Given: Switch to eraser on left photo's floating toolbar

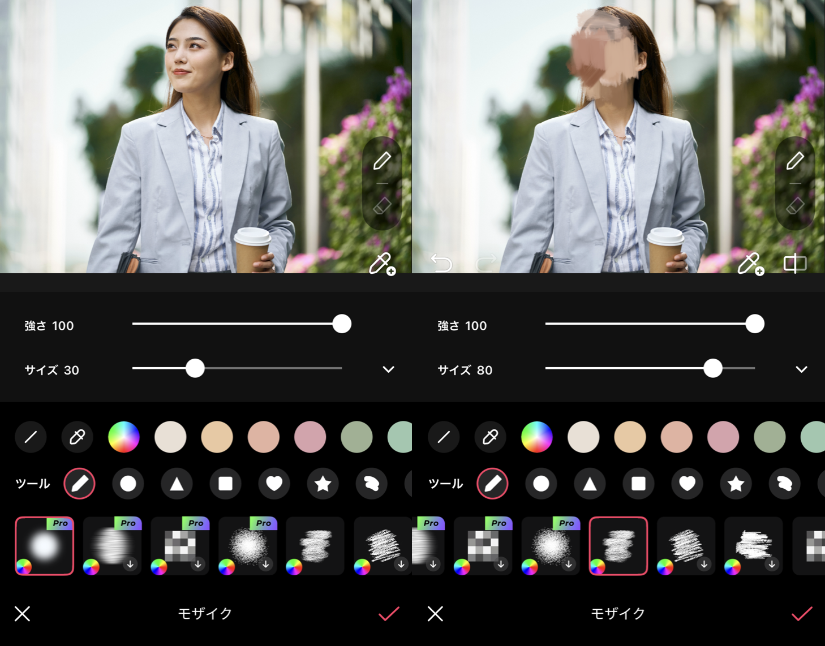Looking at the screenshot, I should click(x=382, y=205).
